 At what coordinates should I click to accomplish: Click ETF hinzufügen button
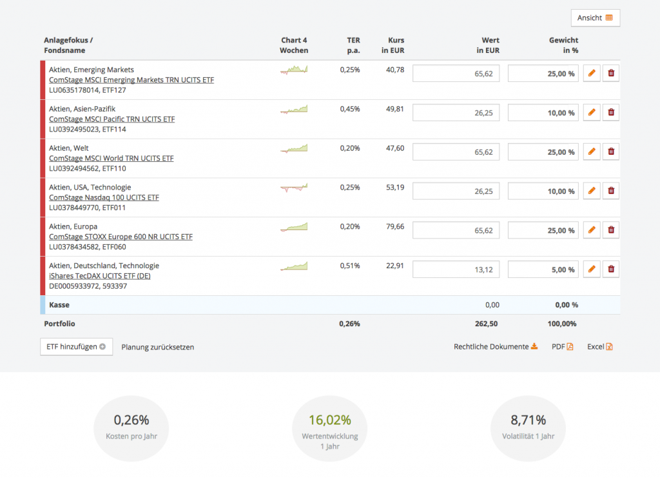76,347
